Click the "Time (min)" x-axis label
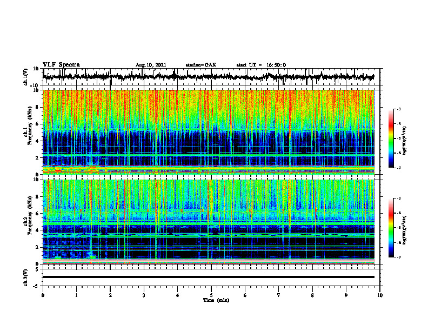 (x=216, y=300)
